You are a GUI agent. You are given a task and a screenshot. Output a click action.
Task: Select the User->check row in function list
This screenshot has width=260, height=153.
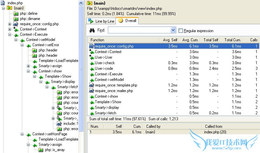coord(105,63)
